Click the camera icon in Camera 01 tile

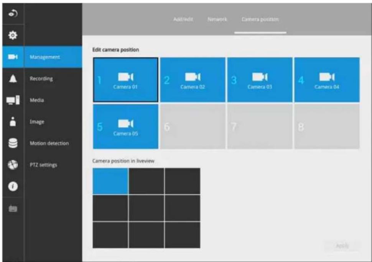coord(126,77)
